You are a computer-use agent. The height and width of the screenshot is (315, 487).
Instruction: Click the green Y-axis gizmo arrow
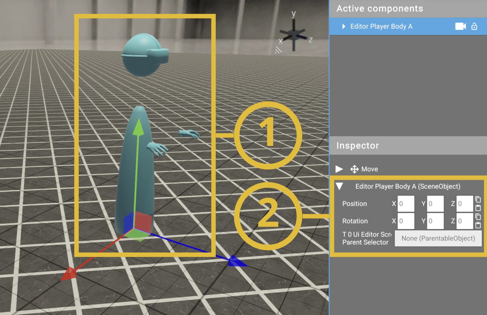[x=139, y=126]
